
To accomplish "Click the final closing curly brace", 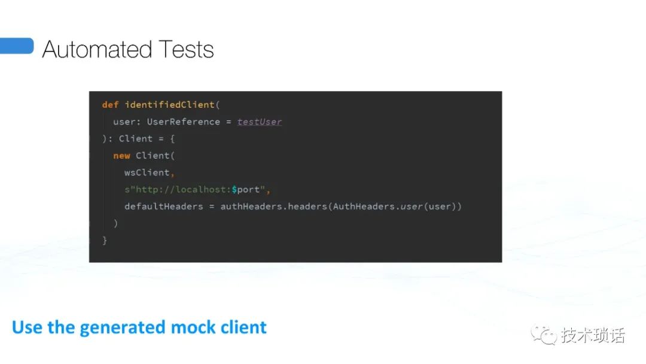I will point(105,240).
